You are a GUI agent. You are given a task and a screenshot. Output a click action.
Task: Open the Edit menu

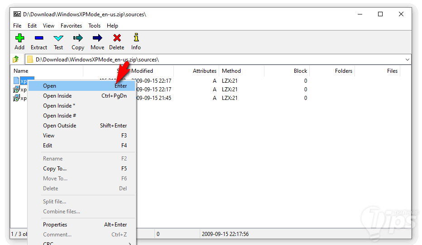click(32, 26)
